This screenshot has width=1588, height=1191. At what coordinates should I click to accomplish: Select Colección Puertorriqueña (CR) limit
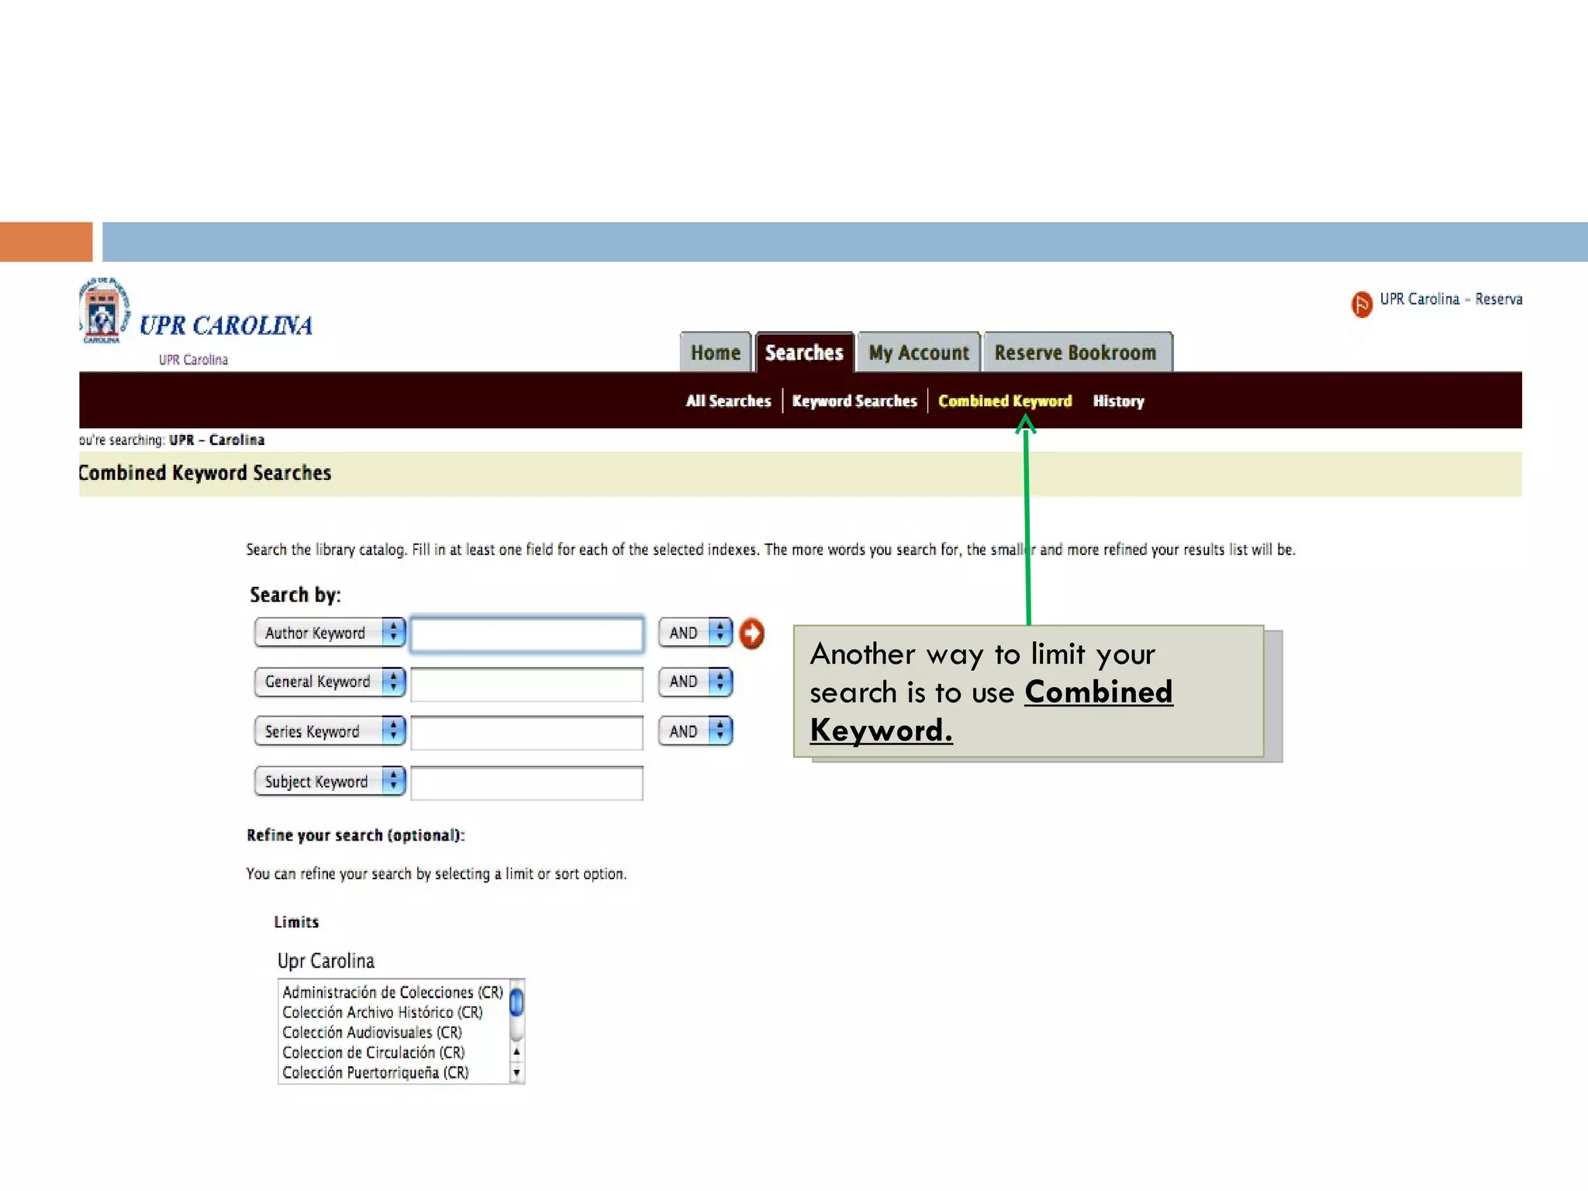point(376,1073)
